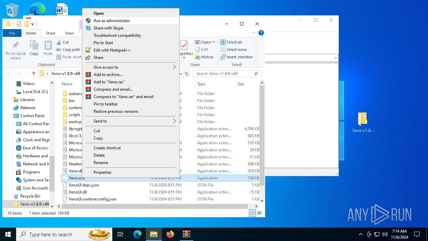Click the Up one level arrow
The height and width of the screenshot is (241, 428).
coord(33,74)
